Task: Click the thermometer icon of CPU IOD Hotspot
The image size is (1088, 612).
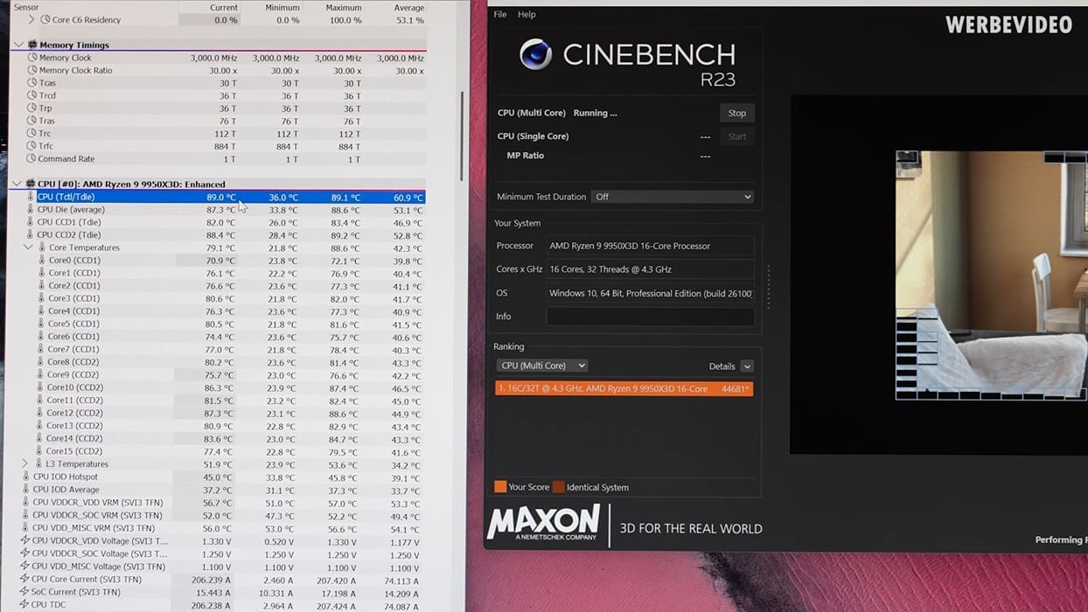Action: [26, 476]
